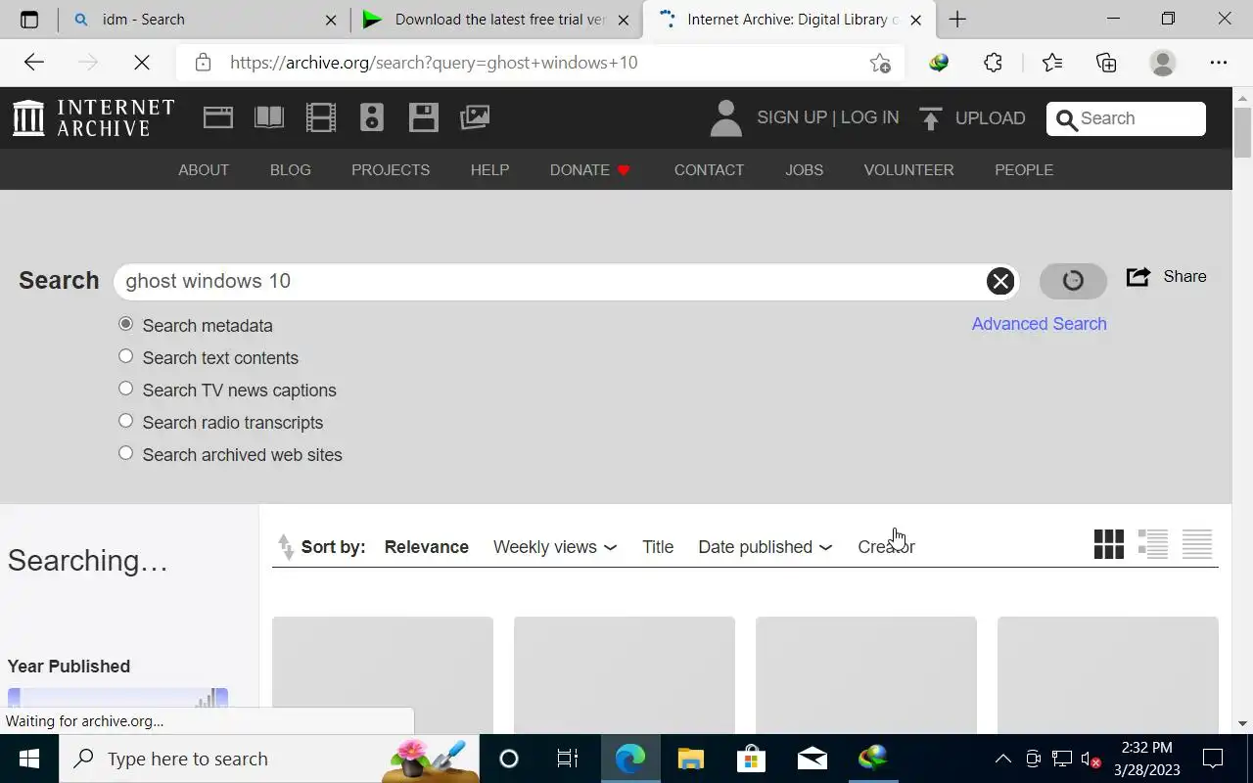Close the Internet Archive tab
The width and height of the screenshot is (1253, 783).
916,20
